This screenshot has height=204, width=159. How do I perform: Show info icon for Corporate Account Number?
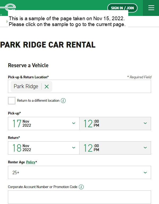click(x=81, y=187)
